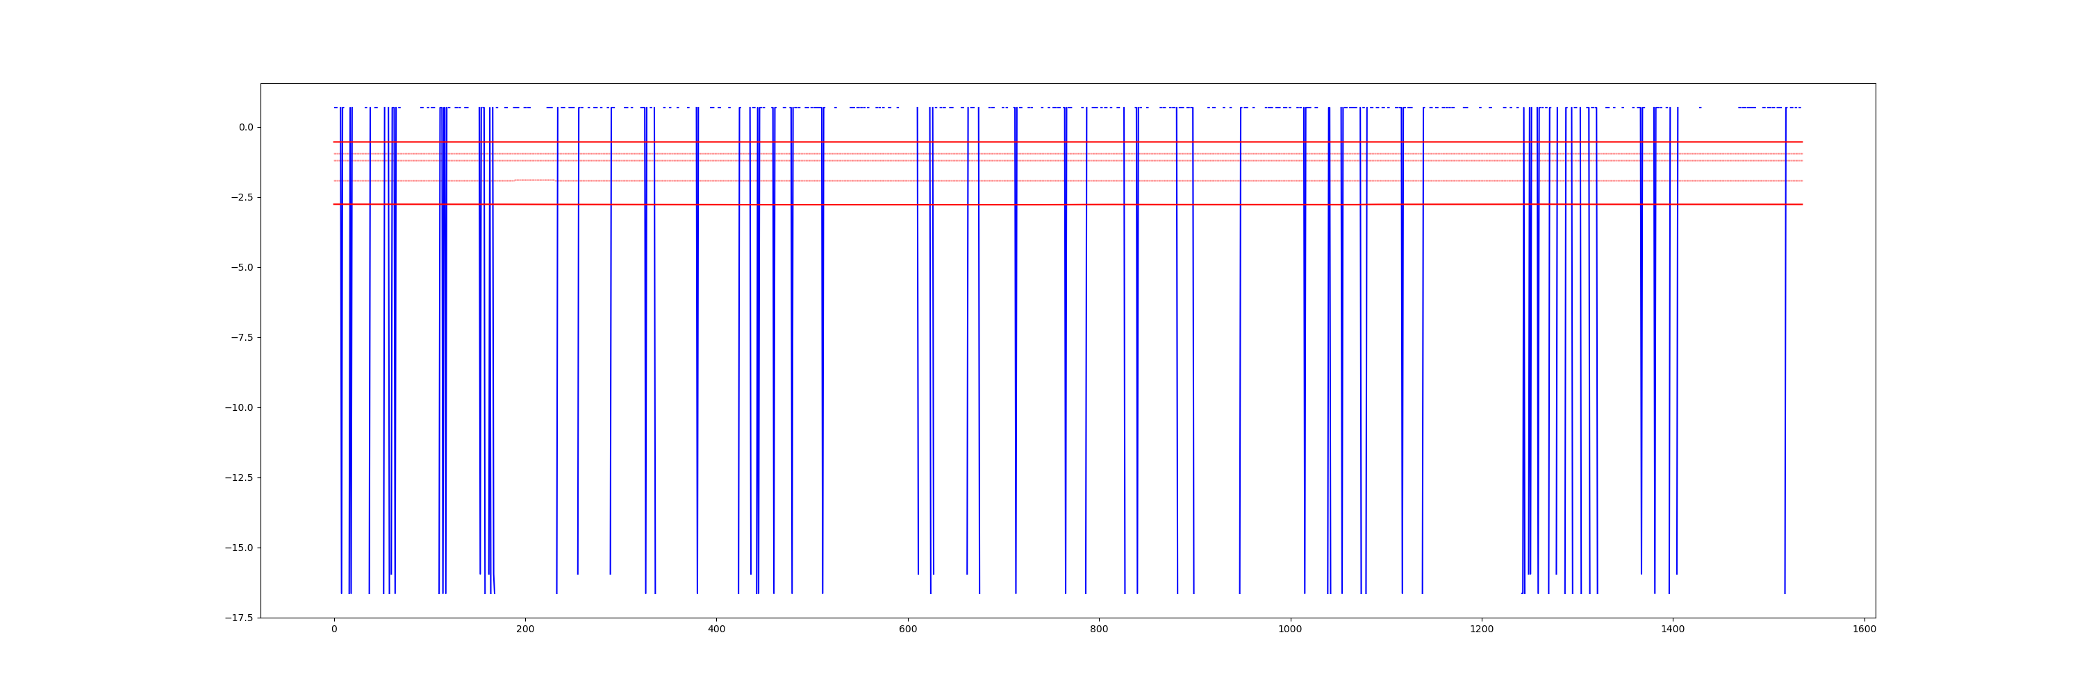The height and width of the screenshot is (694, 2084).
Task: Click the x-axis tick label 400
Action: (717, 629)
